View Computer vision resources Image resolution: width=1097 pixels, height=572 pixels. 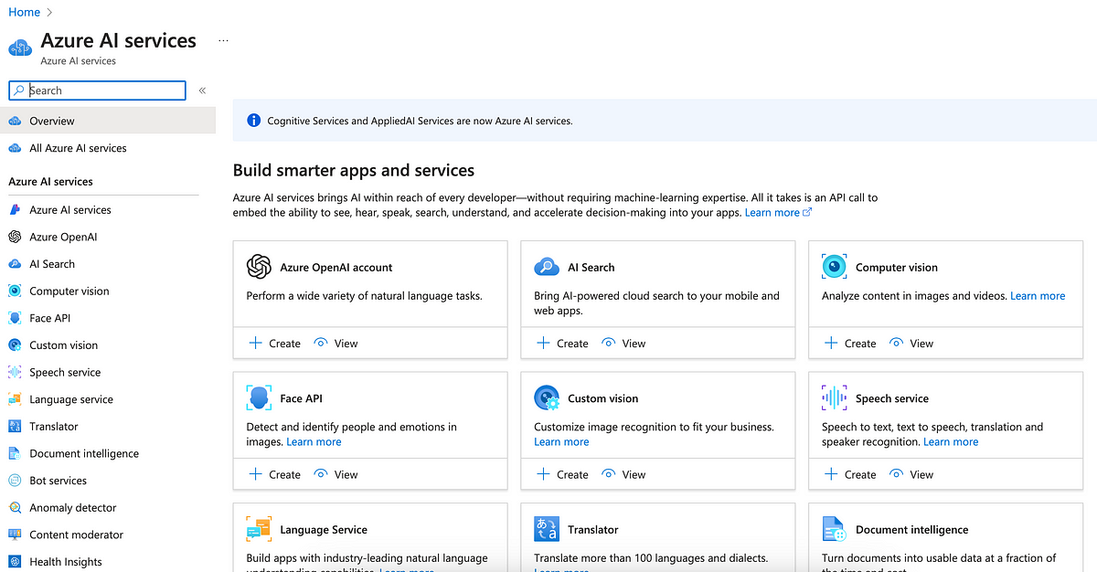[911, 344]
